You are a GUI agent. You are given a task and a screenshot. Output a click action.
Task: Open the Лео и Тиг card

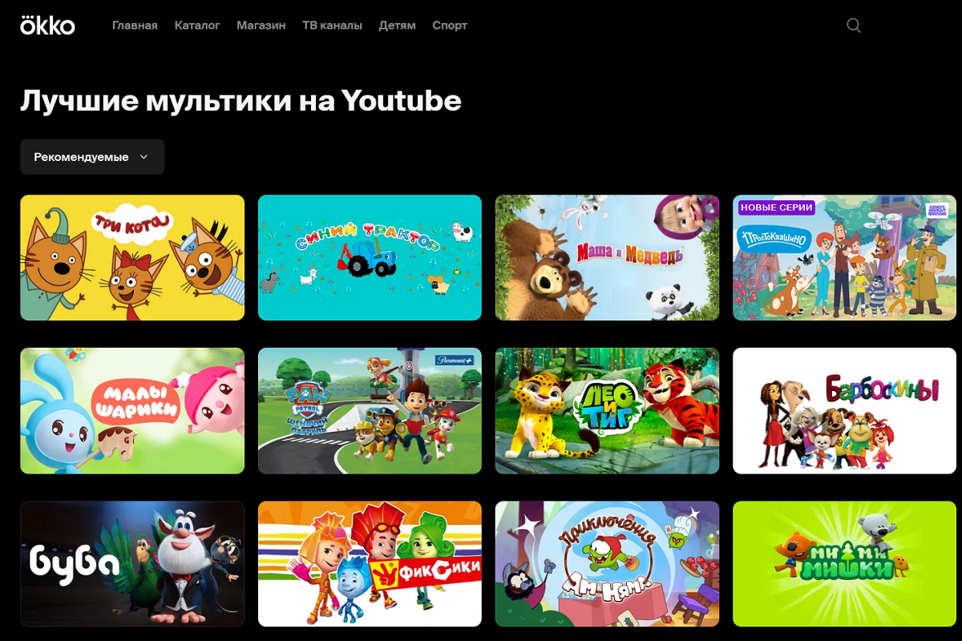click(x=608, y=410)
